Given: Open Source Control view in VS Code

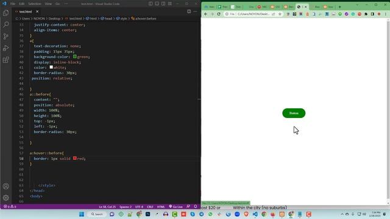Looking at the screenshot, I should pyautogui.click(x=6, y=36).
